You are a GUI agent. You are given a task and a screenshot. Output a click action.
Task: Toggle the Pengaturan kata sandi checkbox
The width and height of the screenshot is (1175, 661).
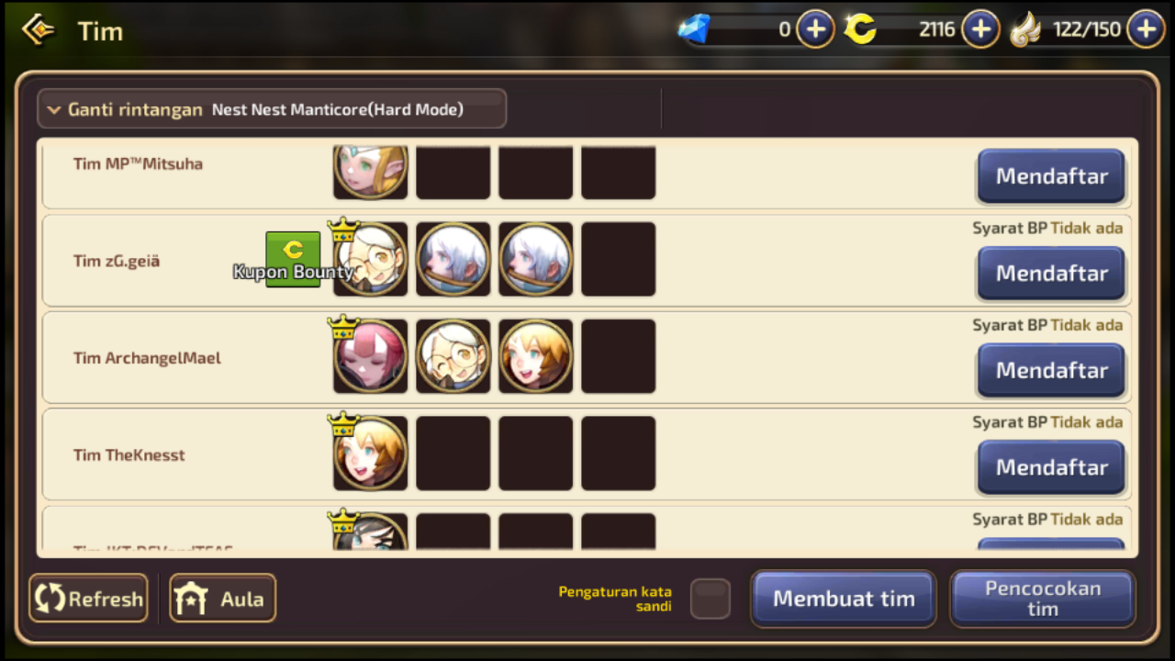(711, 599)
